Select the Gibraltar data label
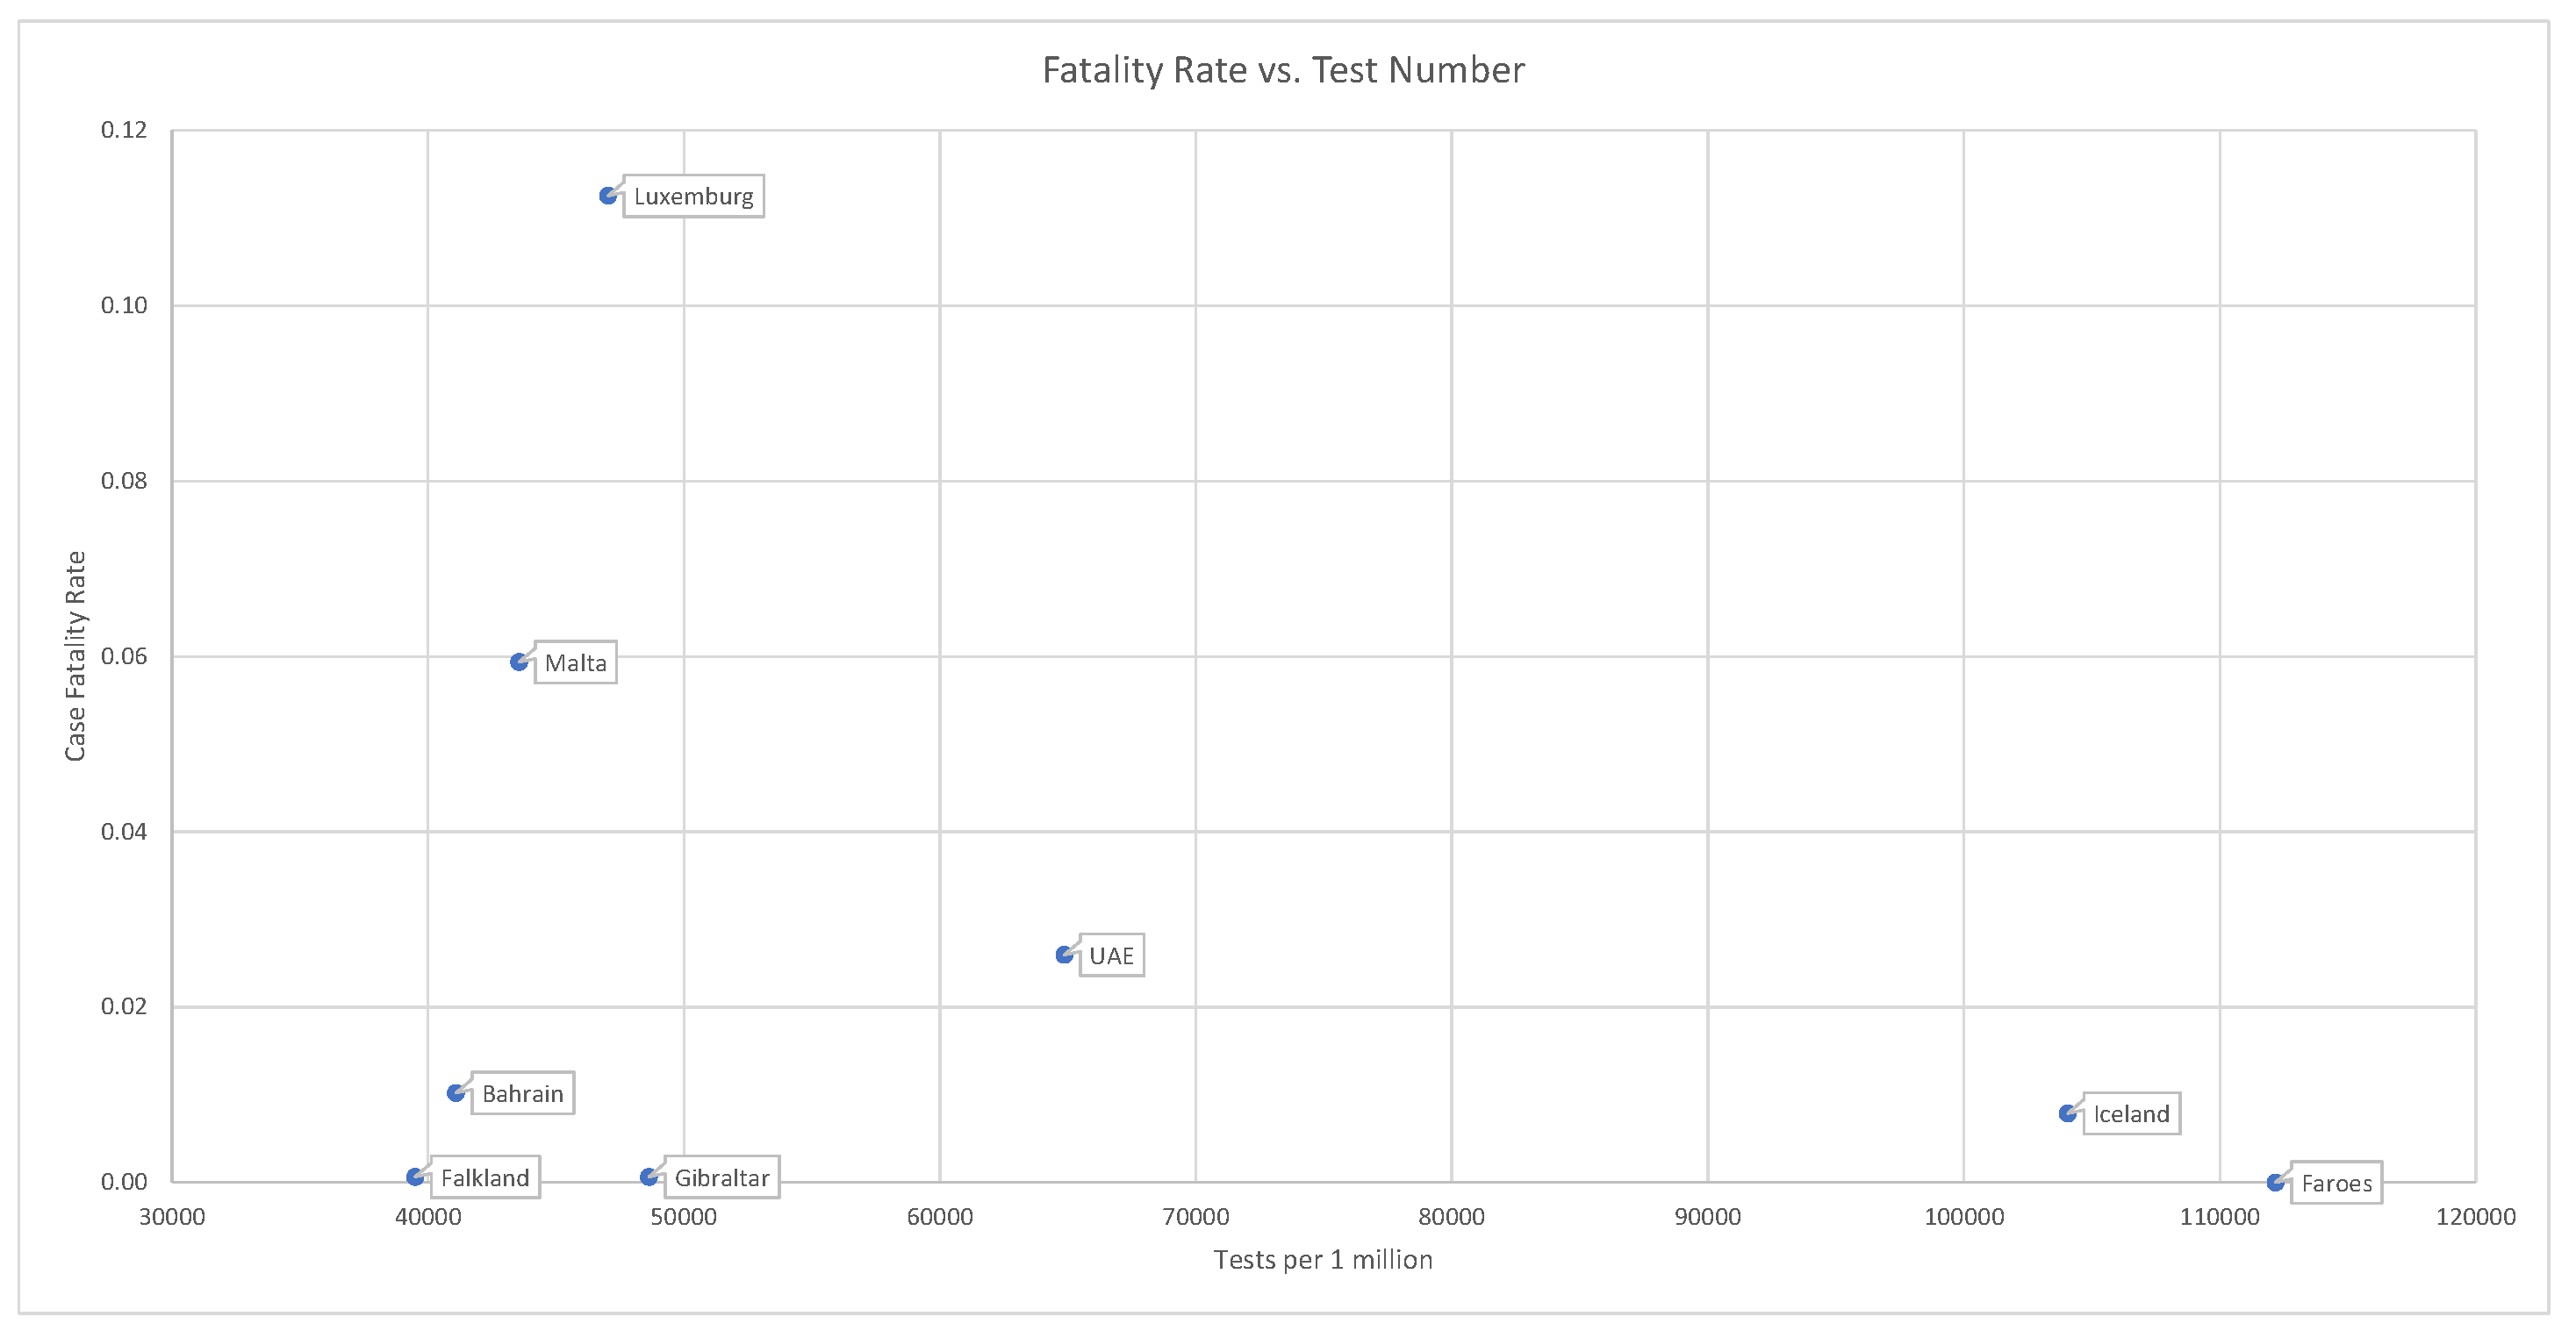 pos(721,1178)
